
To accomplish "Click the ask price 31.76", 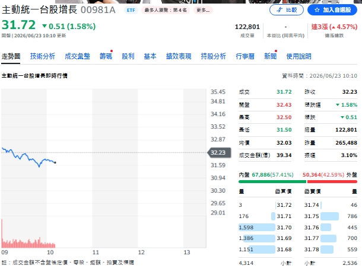I will click(x=312, y=228).
